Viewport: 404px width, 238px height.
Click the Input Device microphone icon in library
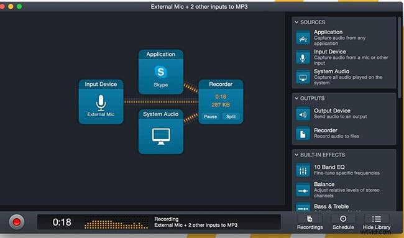pyautogui.click(x=303, y=57)
